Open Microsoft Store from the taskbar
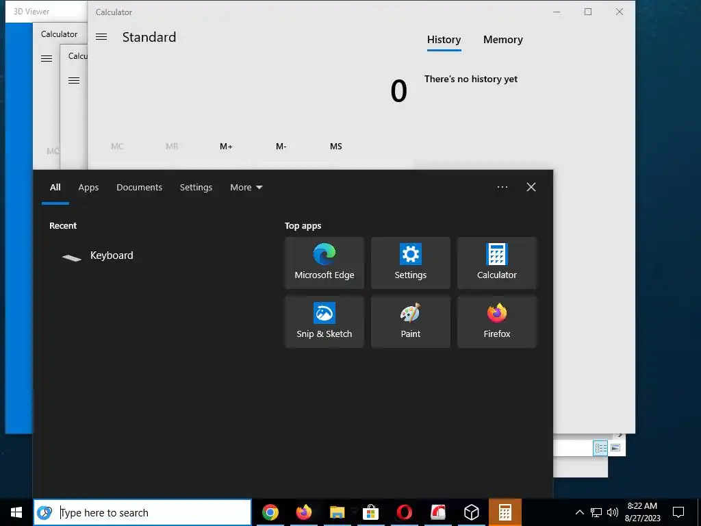The width and height of the screenshot is (701, 526). coord(370,512)
